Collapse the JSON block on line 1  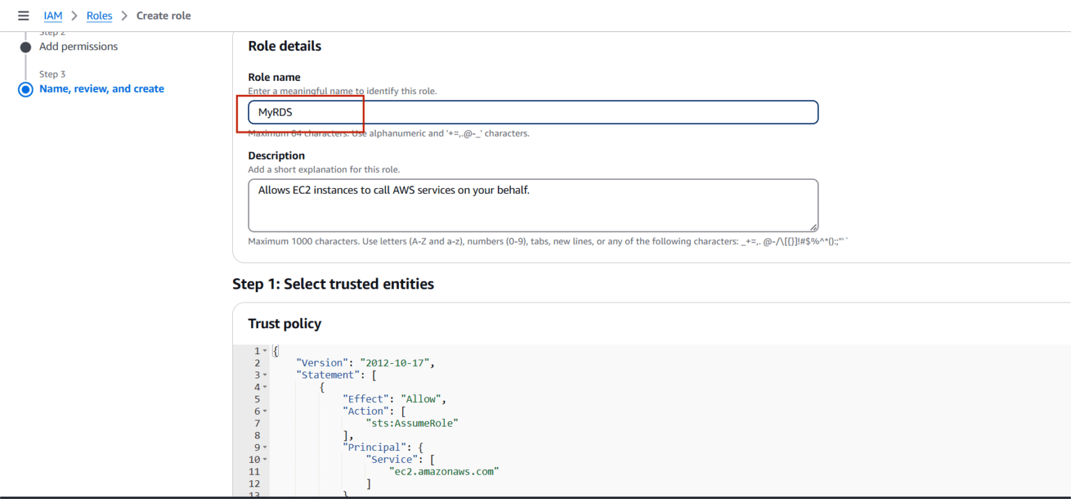coord(264,351)
